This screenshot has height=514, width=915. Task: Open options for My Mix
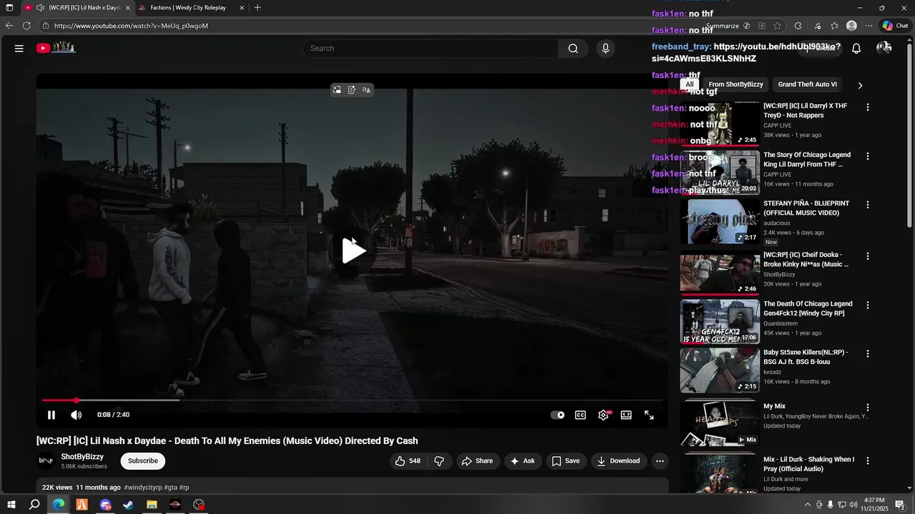868,408
